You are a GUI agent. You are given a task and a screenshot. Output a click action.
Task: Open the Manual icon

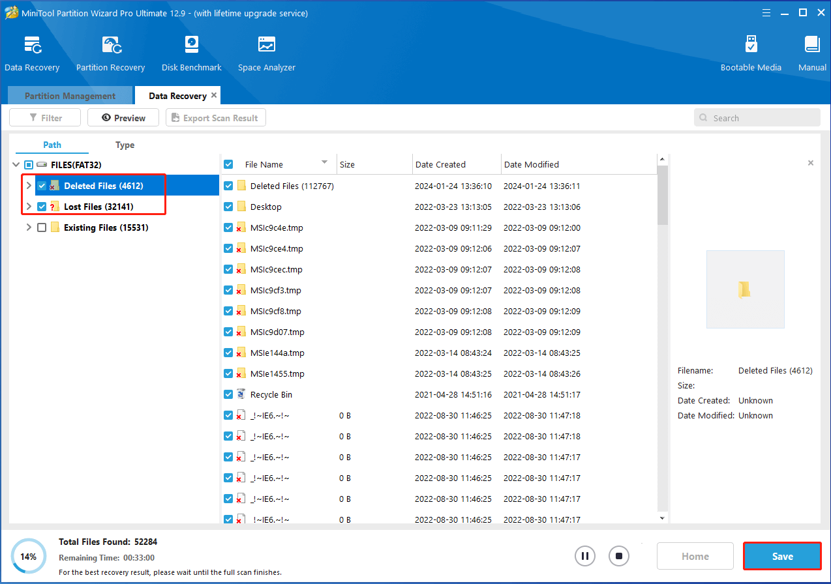tap(812, 45)
